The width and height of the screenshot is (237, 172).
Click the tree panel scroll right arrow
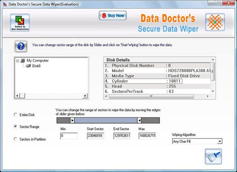(85, 95)
